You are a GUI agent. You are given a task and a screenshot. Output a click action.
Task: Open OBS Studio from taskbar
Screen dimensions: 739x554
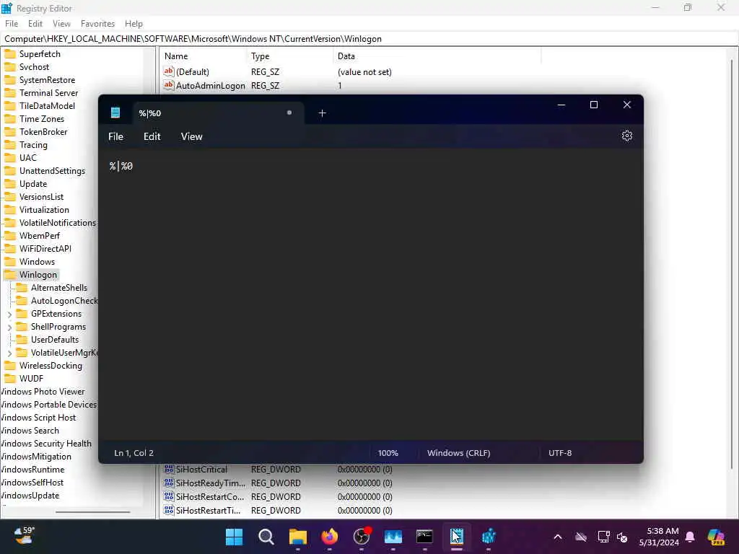(362, 536)
